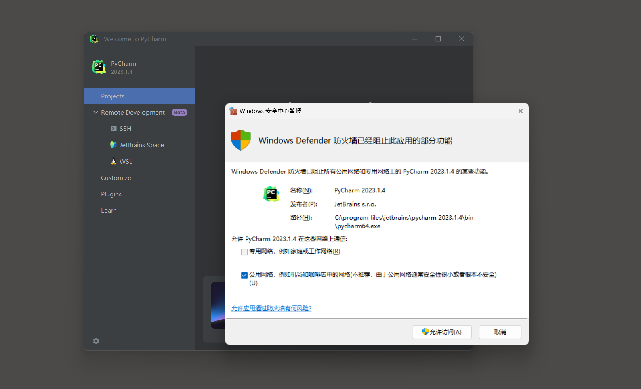Click the dark theme thumbnail behind dialog
Viewport: 641px width, 389px height.
coord(218,305)
